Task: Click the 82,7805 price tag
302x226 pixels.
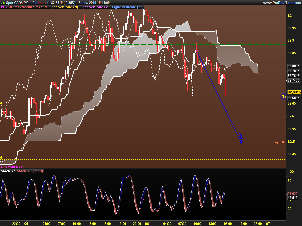Action: click(293, 71)
